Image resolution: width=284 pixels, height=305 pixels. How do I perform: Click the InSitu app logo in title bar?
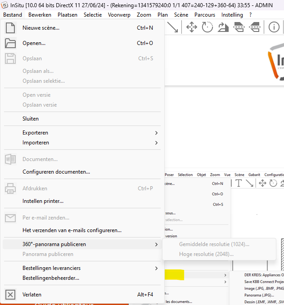point(5,5)
